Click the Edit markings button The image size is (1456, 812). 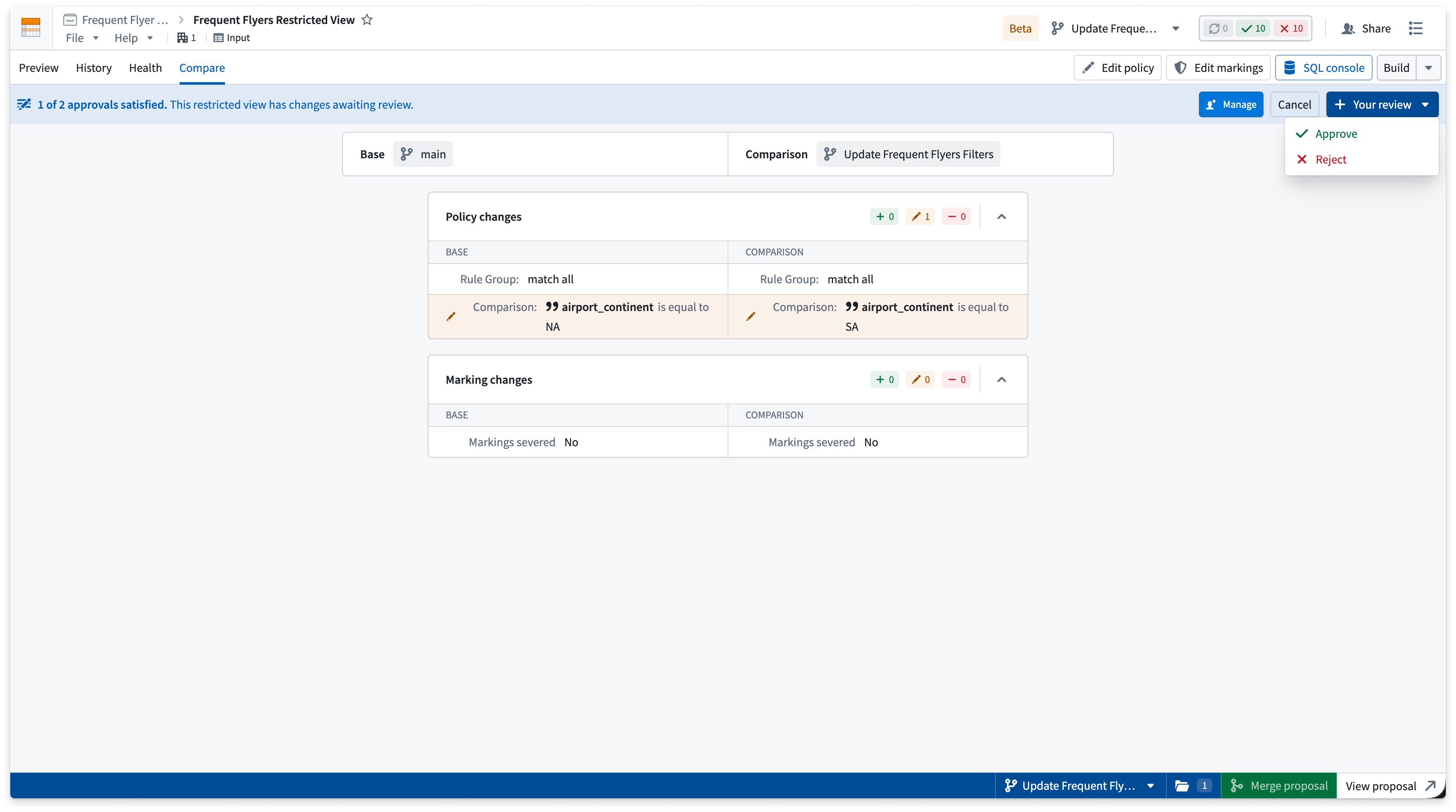(1218, 68)
